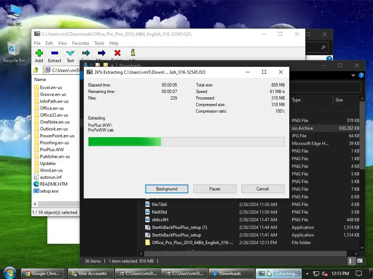Select the Excel.en-us folder
This screenshot has height=279, width=373.
point(48,88)
